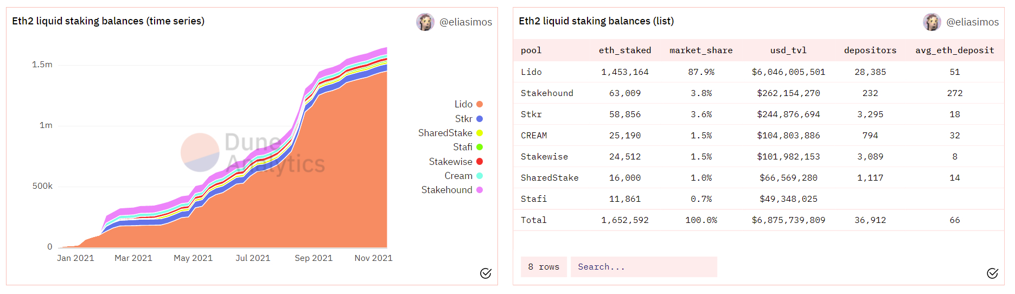
Task: Toggle Lido series in chart legend
Action: (468, 104)
